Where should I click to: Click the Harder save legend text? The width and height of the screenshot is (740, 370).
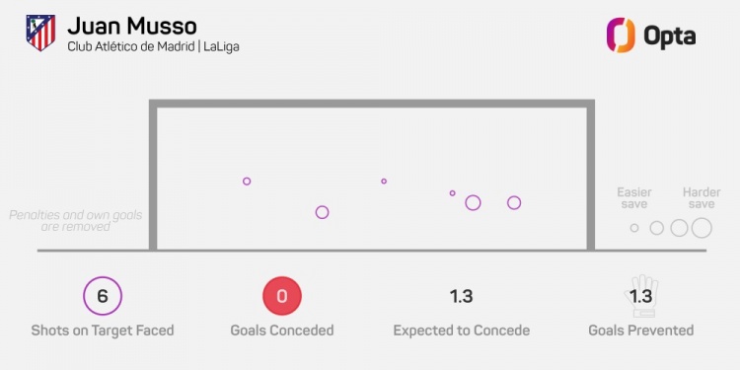[x=702, y=198]
